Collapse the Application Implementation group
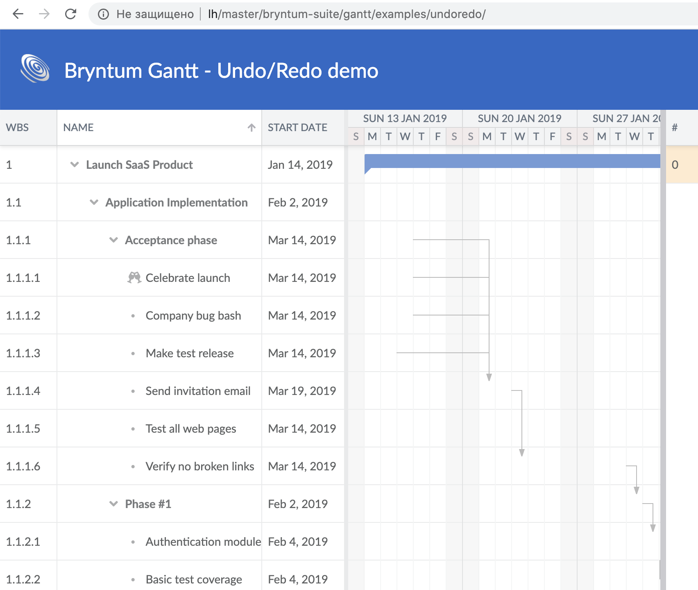This screenshot has height=590, width=698. pyautogui.click(x=94, y=202)
